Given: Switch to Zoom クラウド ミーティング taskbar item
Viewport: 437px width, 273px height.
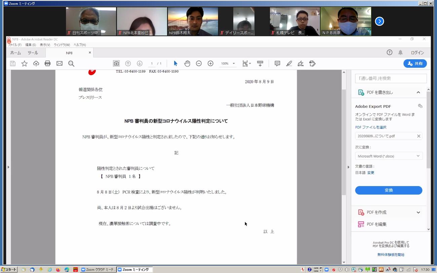Looking at the screenshot, I should (x=98, y=270).
